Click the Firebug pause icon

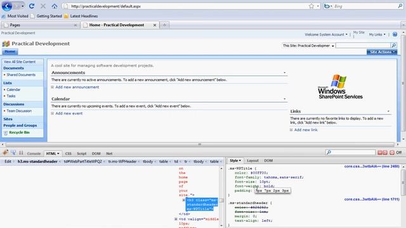[x=21, y=153]
